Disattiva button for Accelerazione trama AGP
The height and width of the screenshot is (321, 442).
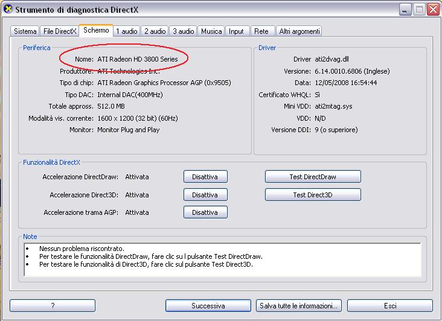205,212
